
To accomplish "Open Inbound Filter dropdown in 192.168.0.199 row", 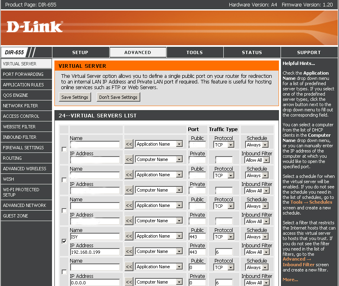I will click(257, 252).
